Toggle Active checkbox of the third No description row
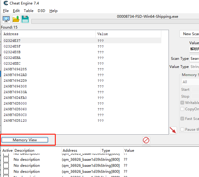Viewport: 199px width, 177px height. pos(6,172)
